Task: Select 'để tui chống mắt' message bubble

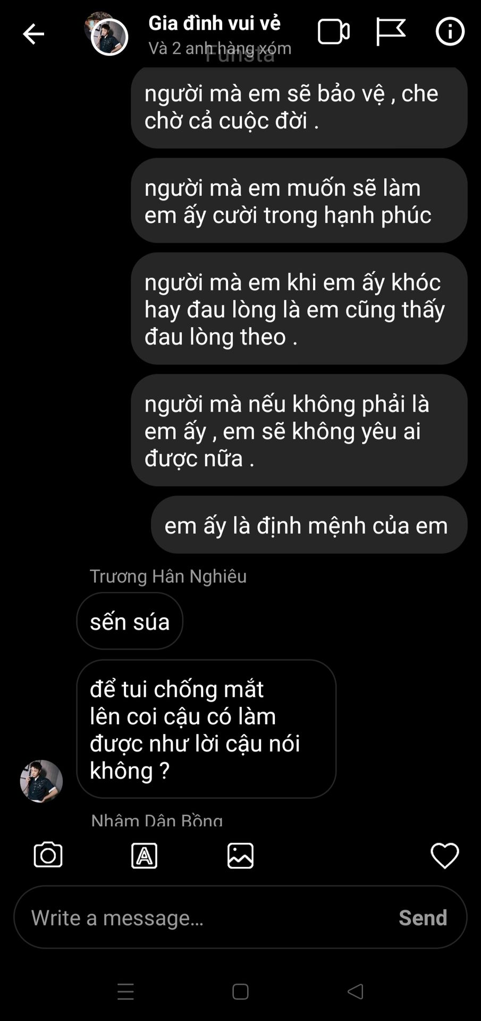Action: (x=206, y=729)
